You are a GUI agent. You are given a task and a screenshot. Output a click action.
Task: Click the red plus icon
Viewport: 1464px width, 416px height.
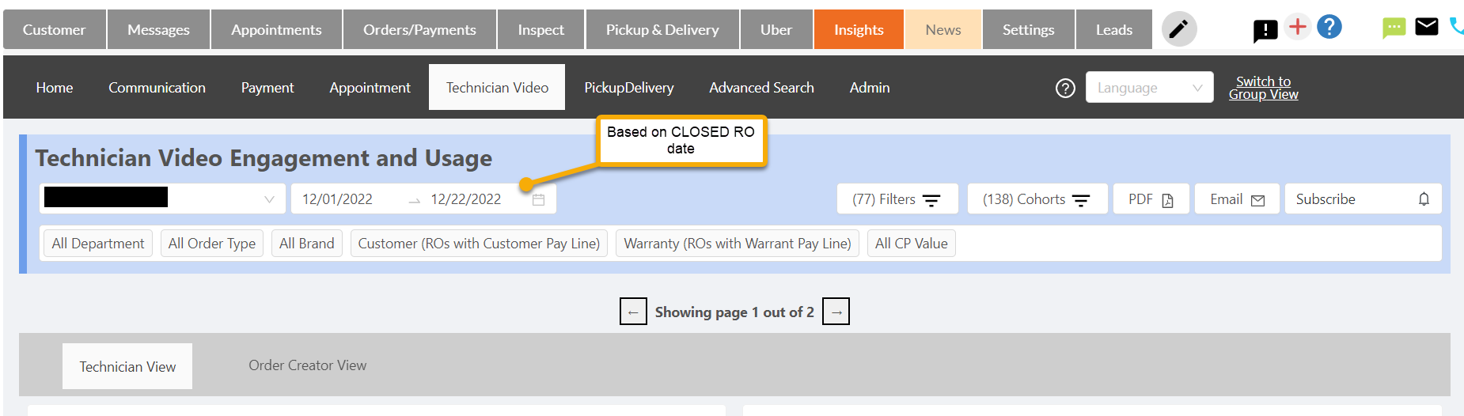pos(1297,26)
